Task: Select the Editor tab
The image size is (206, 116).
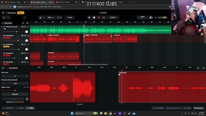Action: [30, 108]
